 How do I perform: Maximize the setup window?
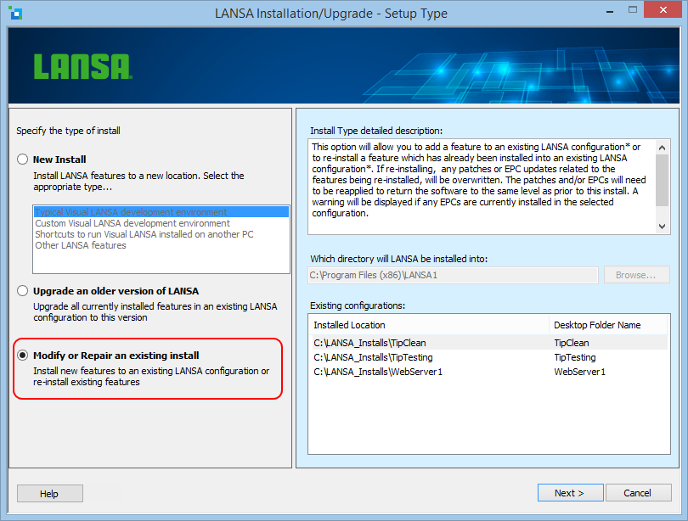(x=632, y=9)
